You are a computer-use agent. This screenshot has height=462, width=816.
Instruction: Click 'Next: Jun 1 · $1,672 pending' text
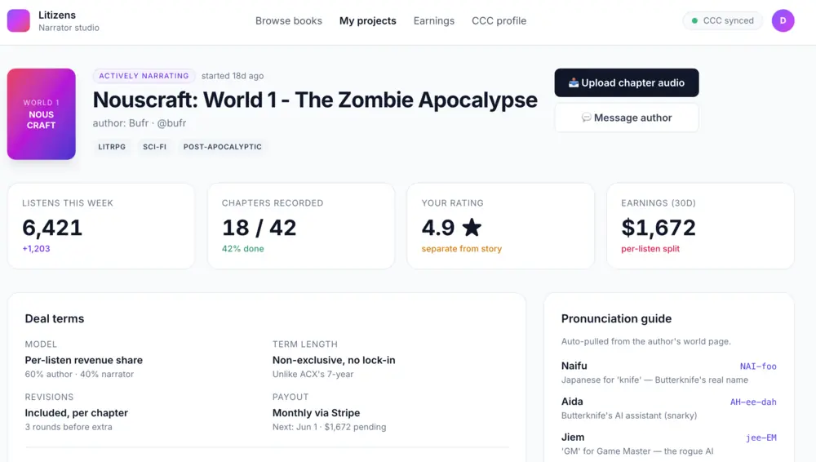[x=330, y=427]
